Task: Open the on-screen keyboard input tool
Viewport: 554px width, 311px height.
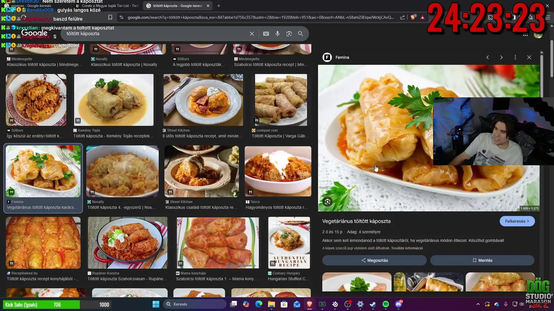Action: [266, 34]
